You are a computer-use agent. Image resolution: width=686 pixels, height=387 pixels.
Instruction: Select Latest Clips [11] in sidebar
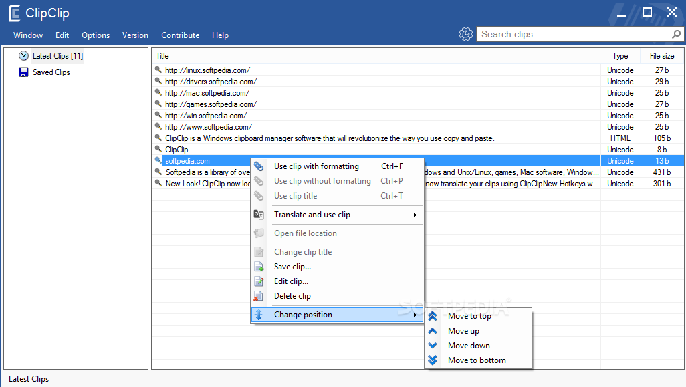point(58,56)
